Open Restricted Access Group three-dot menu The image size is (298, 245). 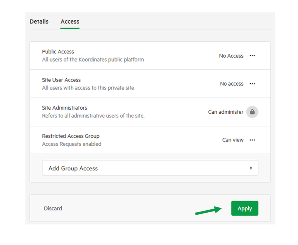(252, 140)
